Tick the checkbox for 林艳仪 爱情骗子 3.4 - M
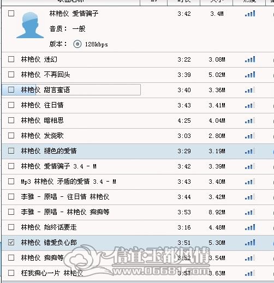 pos(11,166)
